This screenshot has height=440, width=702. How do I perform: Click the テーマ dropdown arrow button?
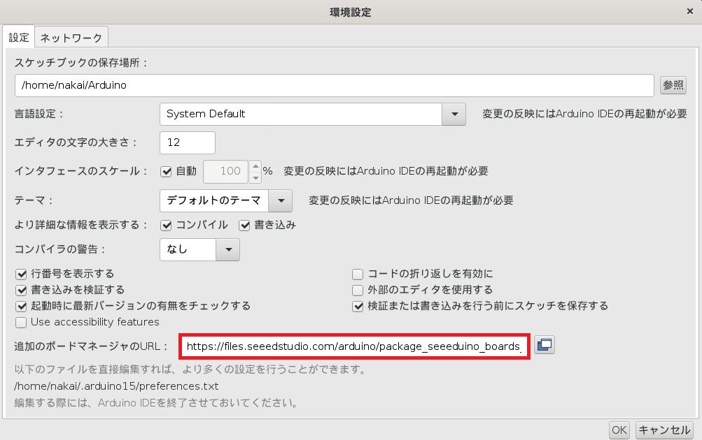[280, 200]
